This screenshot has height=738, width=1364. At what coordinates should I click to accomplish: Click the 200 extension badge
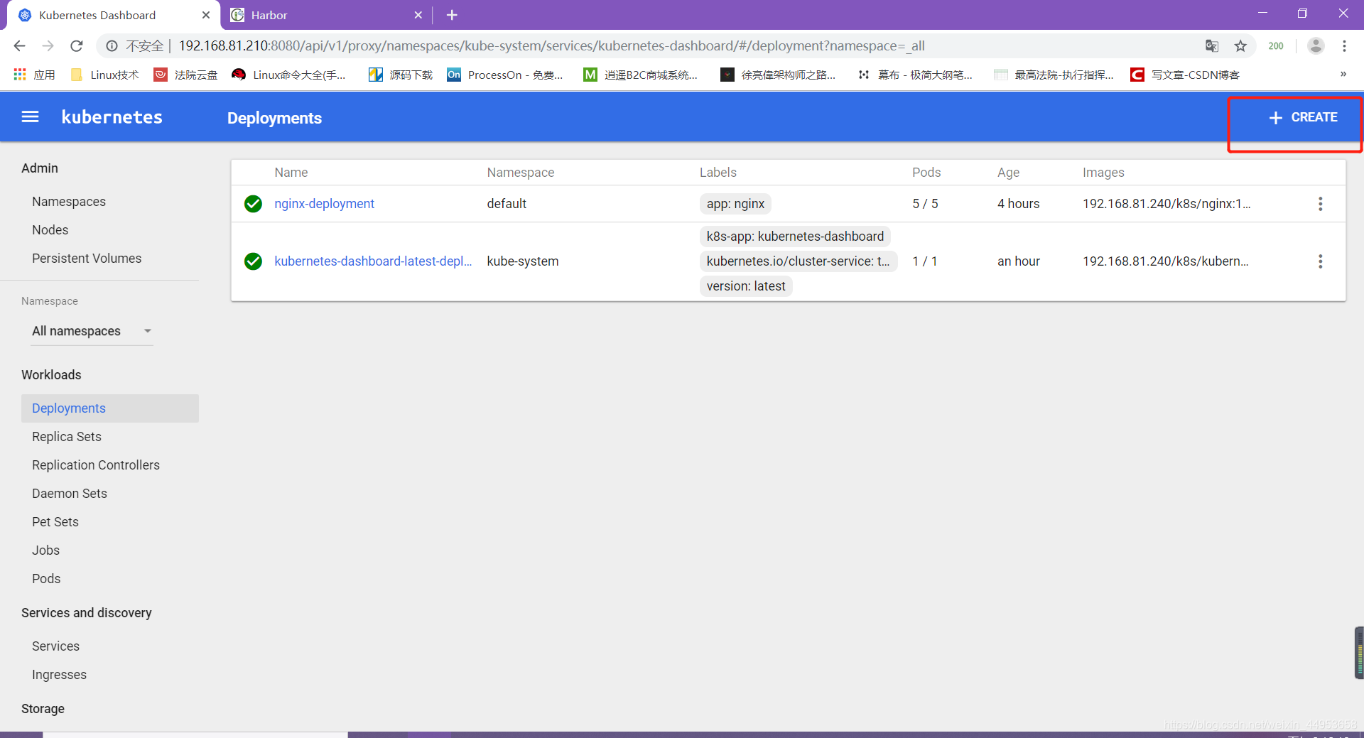(x=1276, y=46)
